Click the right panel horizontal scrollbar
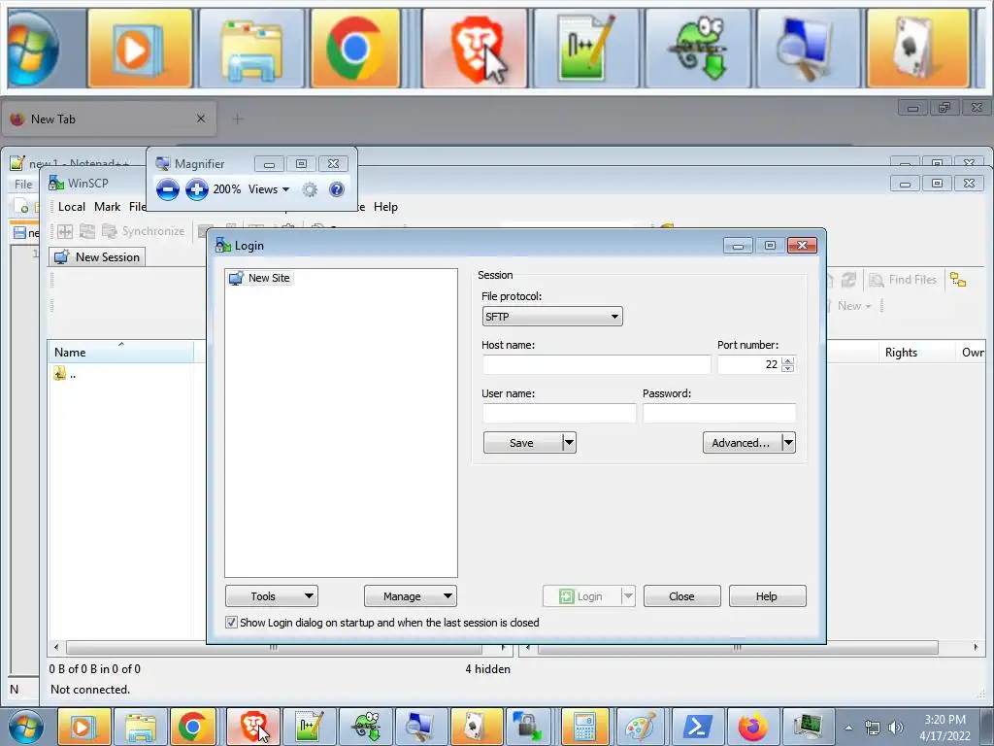994x746 pixels. [x=738, y=648]
